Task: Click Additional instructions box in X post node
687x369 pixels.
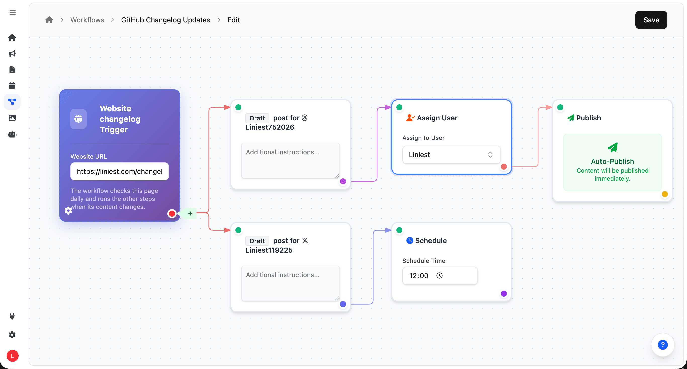Action: pos(290,283)
